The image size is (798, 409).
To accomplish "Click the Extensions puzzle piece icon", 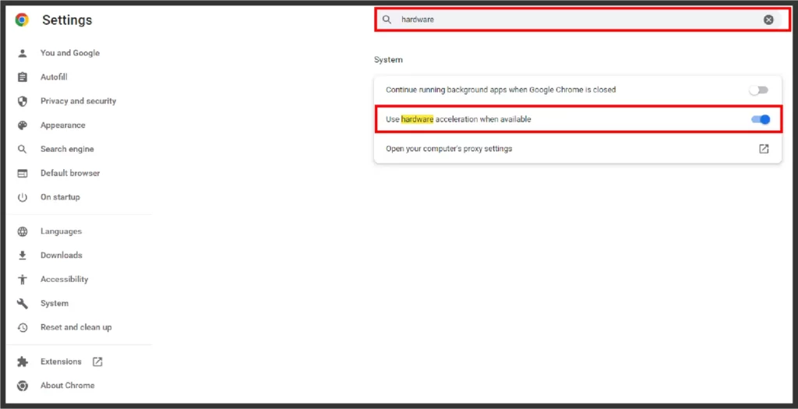I will (x=23, y=361).
